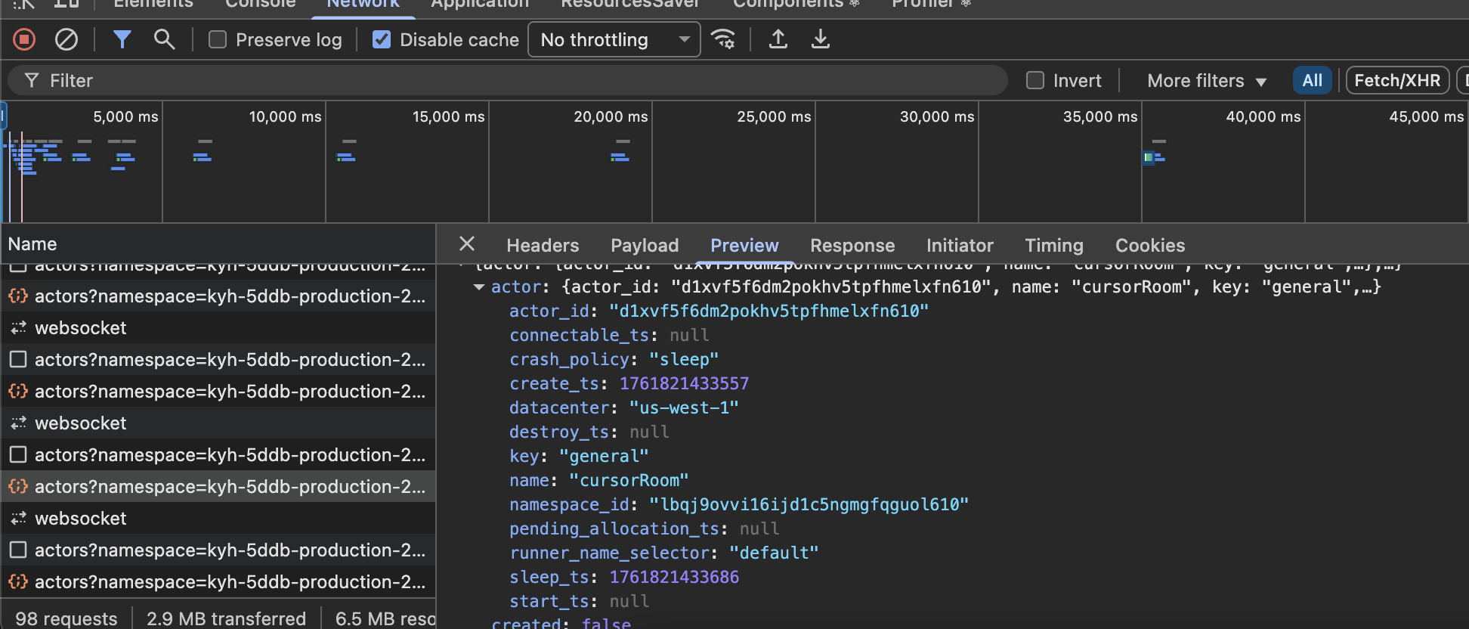The image size is (1469, 629).
Task: Check the Invert filter checkbox
Action: [x=1035, y=80]
